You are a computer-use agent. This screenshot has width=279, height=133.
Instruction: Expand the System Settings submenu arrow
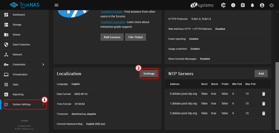click(43, 104)
